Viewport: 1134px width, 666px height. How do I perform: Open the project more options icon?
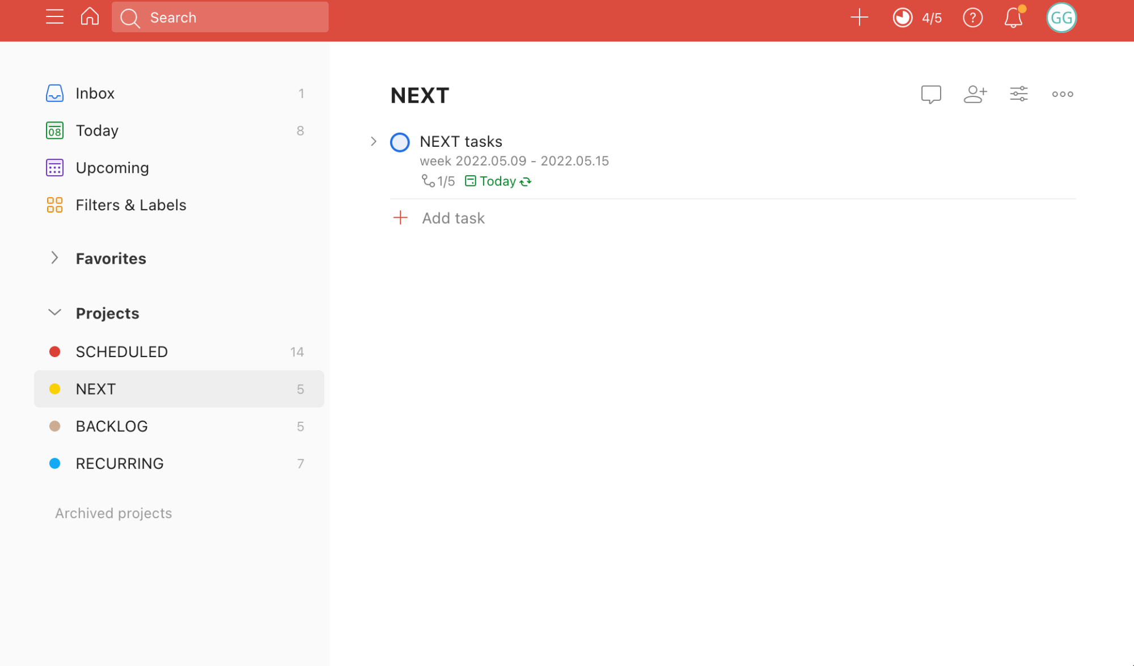(1061, 94)
